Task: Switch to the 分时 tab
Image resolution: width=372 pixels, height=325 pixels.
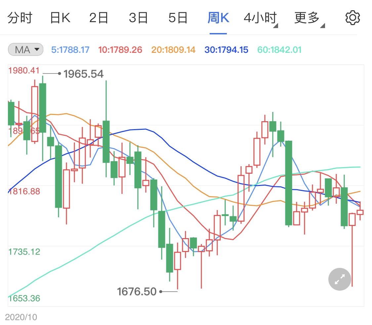Action: 20,18
